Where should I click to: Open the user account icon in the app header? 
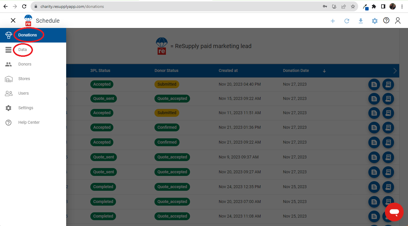[x=398, y=20]
